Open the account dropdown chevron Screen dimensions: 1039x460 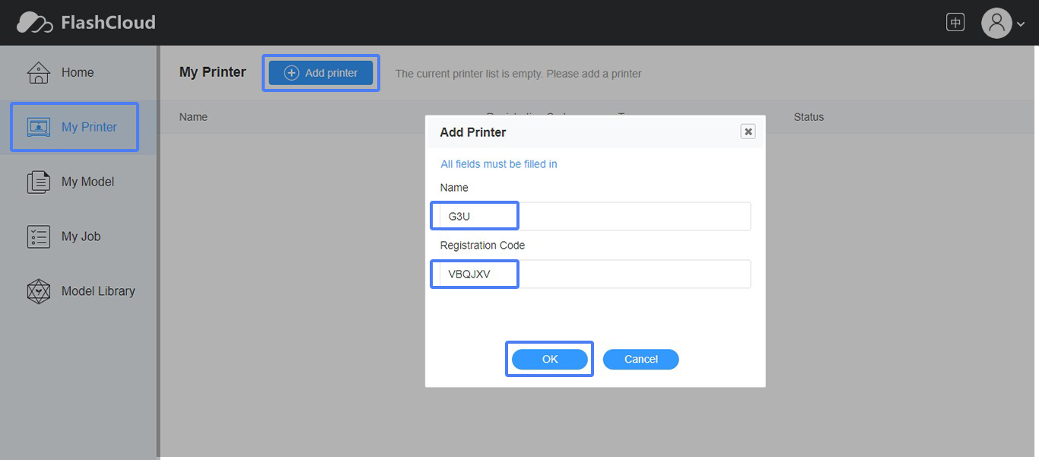1020,24
